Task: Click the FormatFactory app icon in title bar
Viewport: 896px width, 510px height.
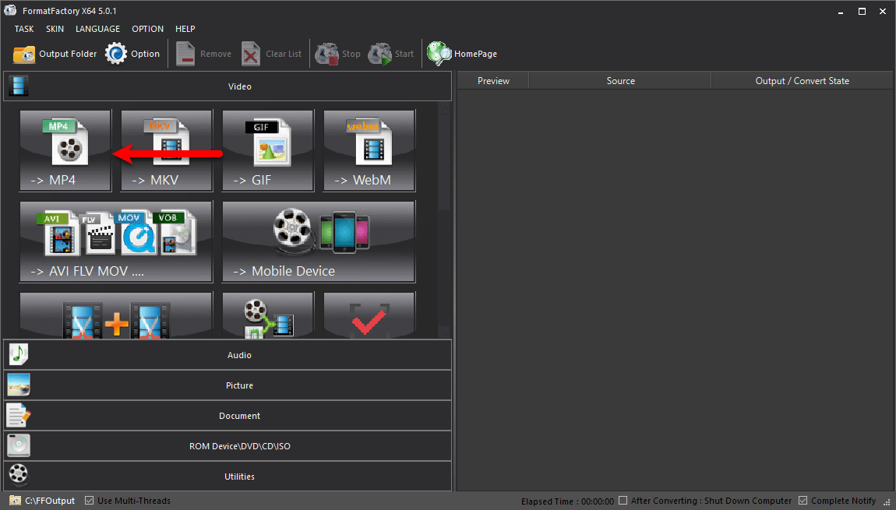Action: (x=10, y=10)
